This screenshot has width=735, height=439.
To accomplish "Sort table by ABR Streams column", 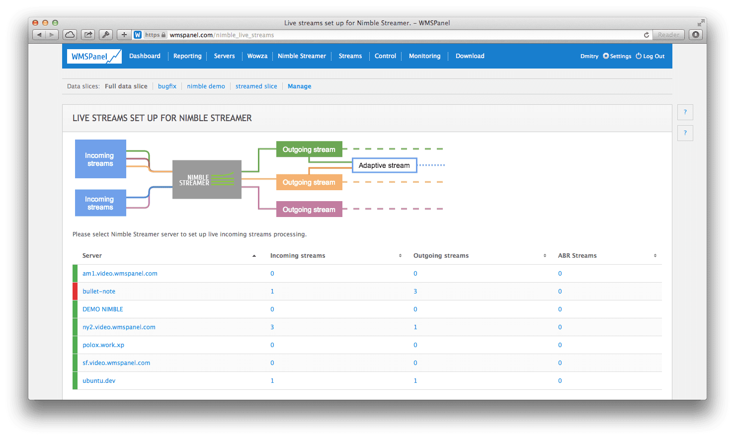I will click(x=607, y=256).
